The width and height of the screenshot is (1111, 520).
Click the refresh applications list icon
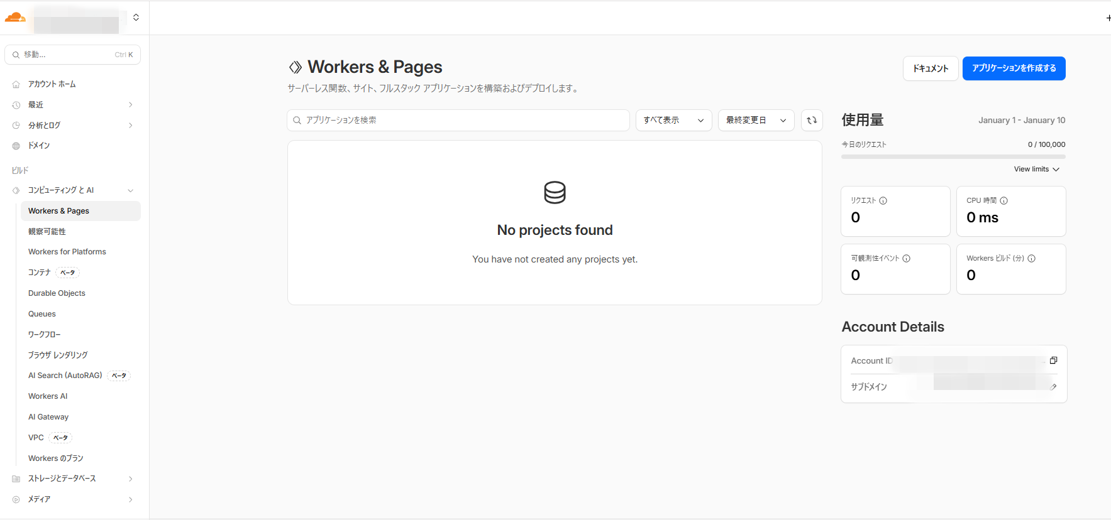point(812,120)
